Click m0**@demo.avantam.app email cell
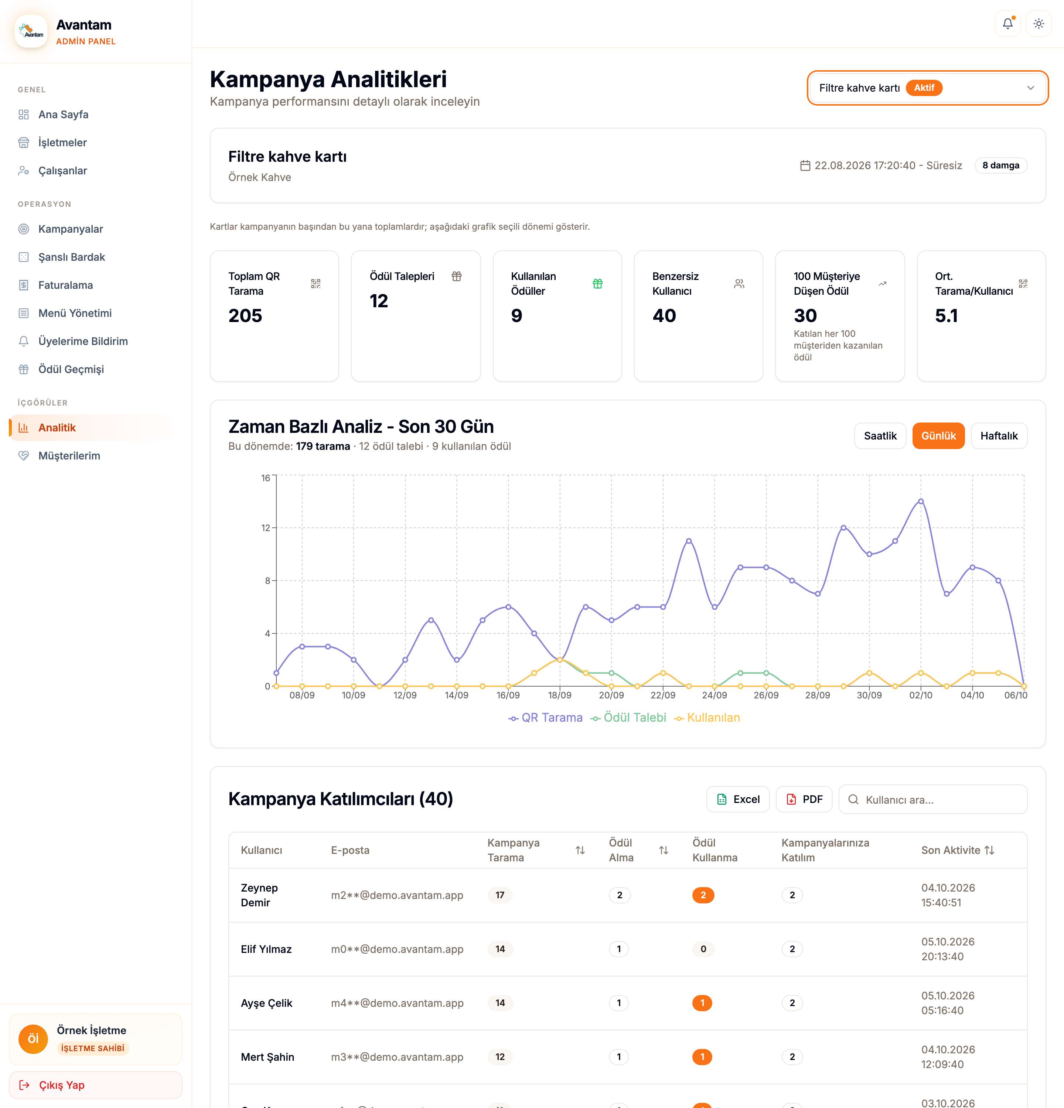This screenshot has height=1108, width=1064. (x=397, y=949)
